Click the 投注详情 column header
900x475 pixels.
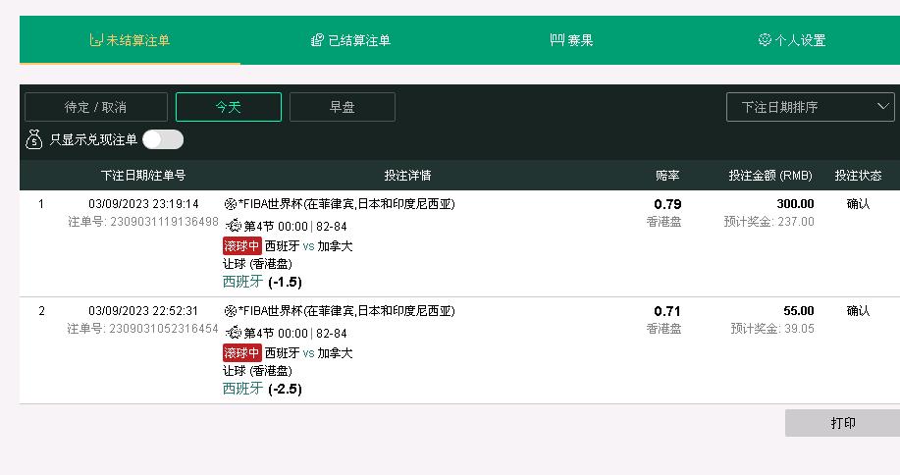[407, 176]
